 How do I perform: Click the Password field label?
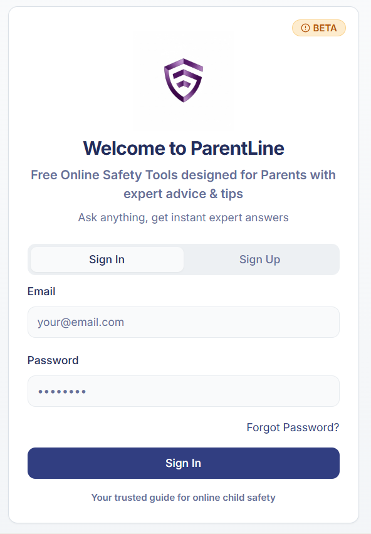(x=53, y=360)
